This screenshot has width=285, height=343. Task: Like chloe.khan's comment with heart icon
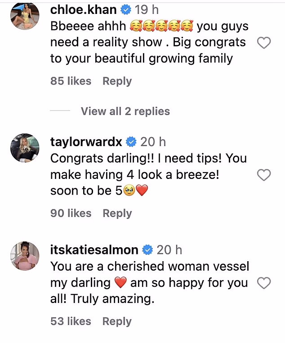(x=263, y=43)
